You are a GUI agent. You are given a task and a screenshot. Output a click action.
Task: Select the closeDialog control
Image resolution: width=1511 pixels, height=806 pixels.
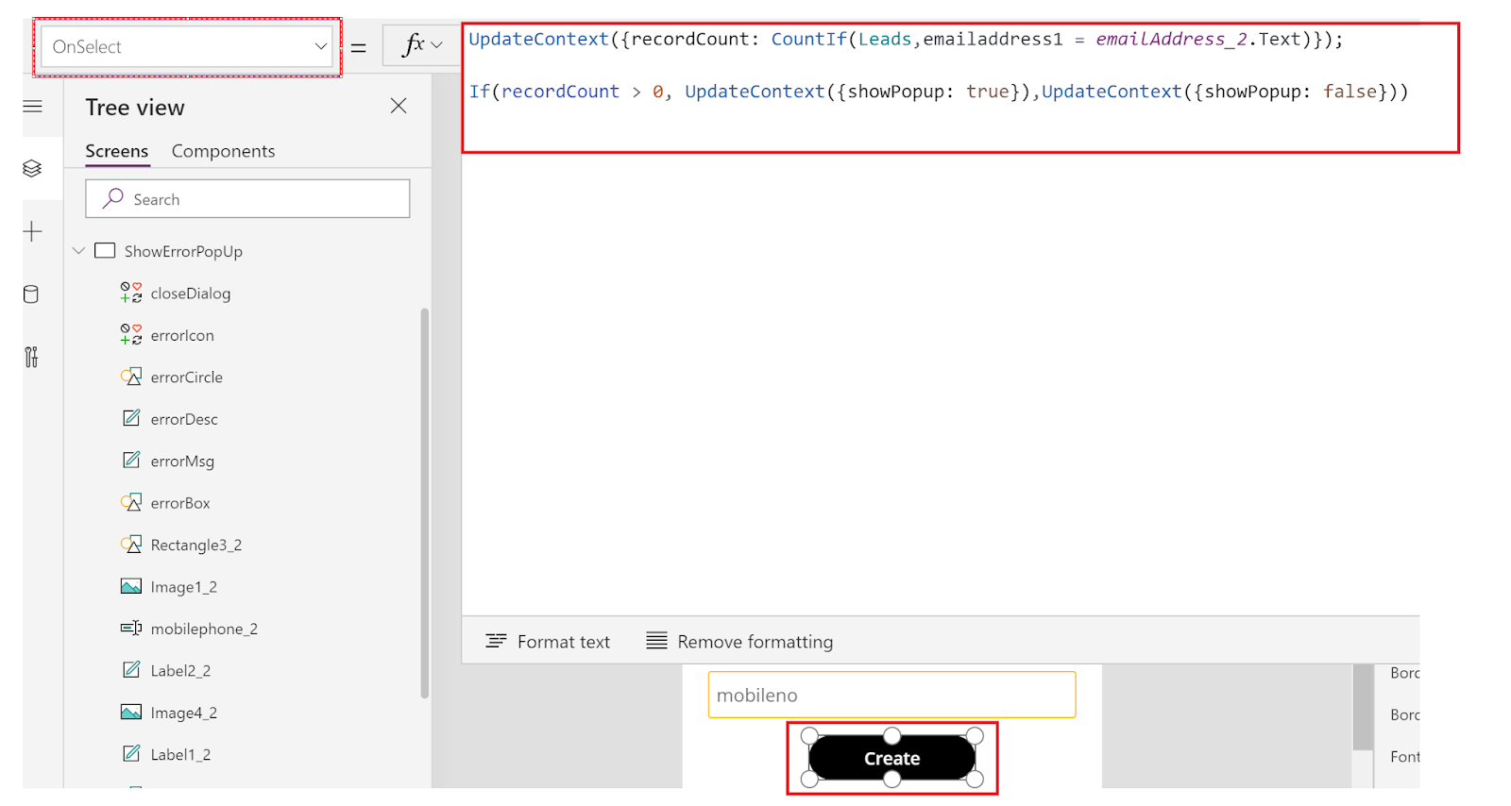(190, 294)
